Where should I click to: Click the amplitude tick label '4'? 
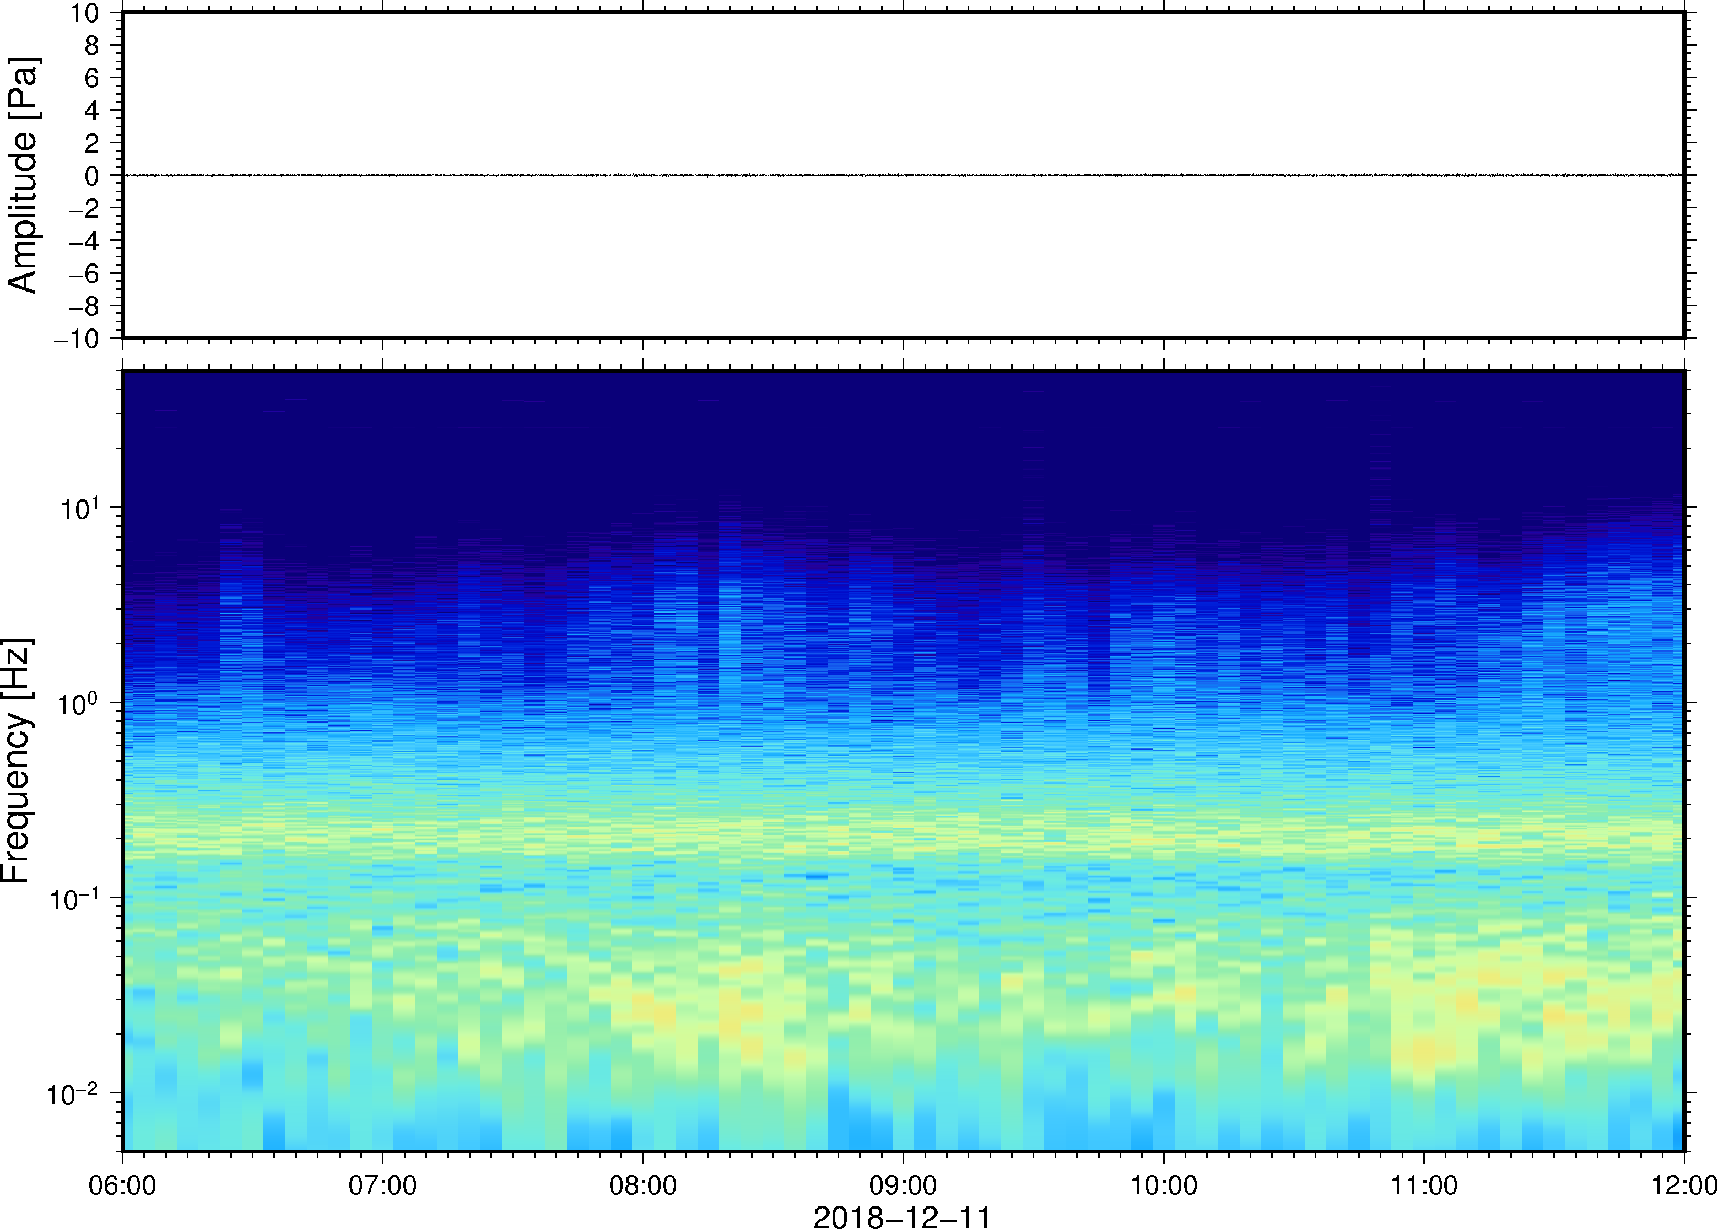click(x=93, y=110)
